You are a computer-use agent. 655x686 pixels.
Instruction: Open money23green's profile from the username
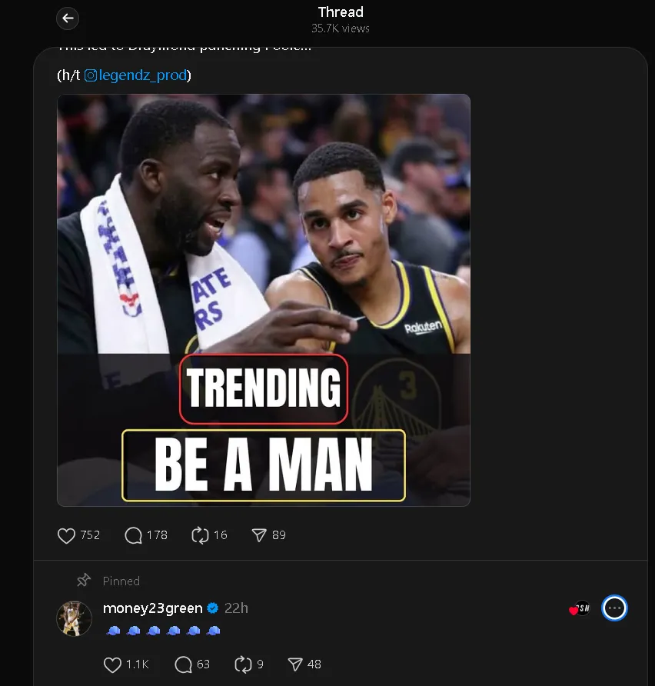[152, 608]
